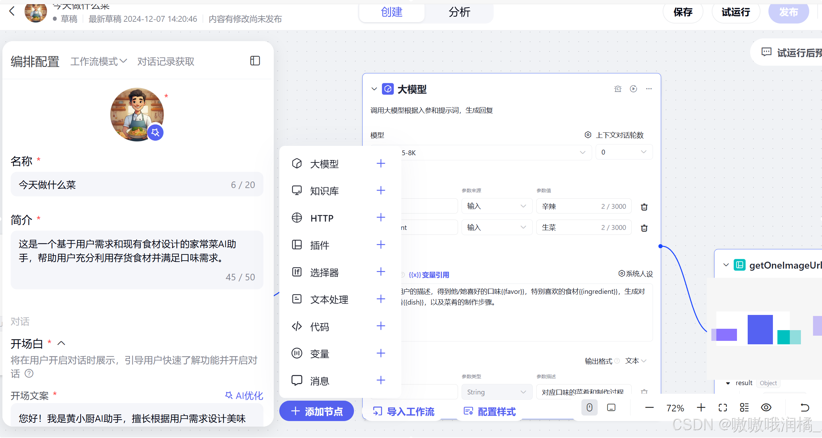Viewport: 822px width, 438px height.
Task: Add a 知识库 node with plus
Action: [381, 190]
